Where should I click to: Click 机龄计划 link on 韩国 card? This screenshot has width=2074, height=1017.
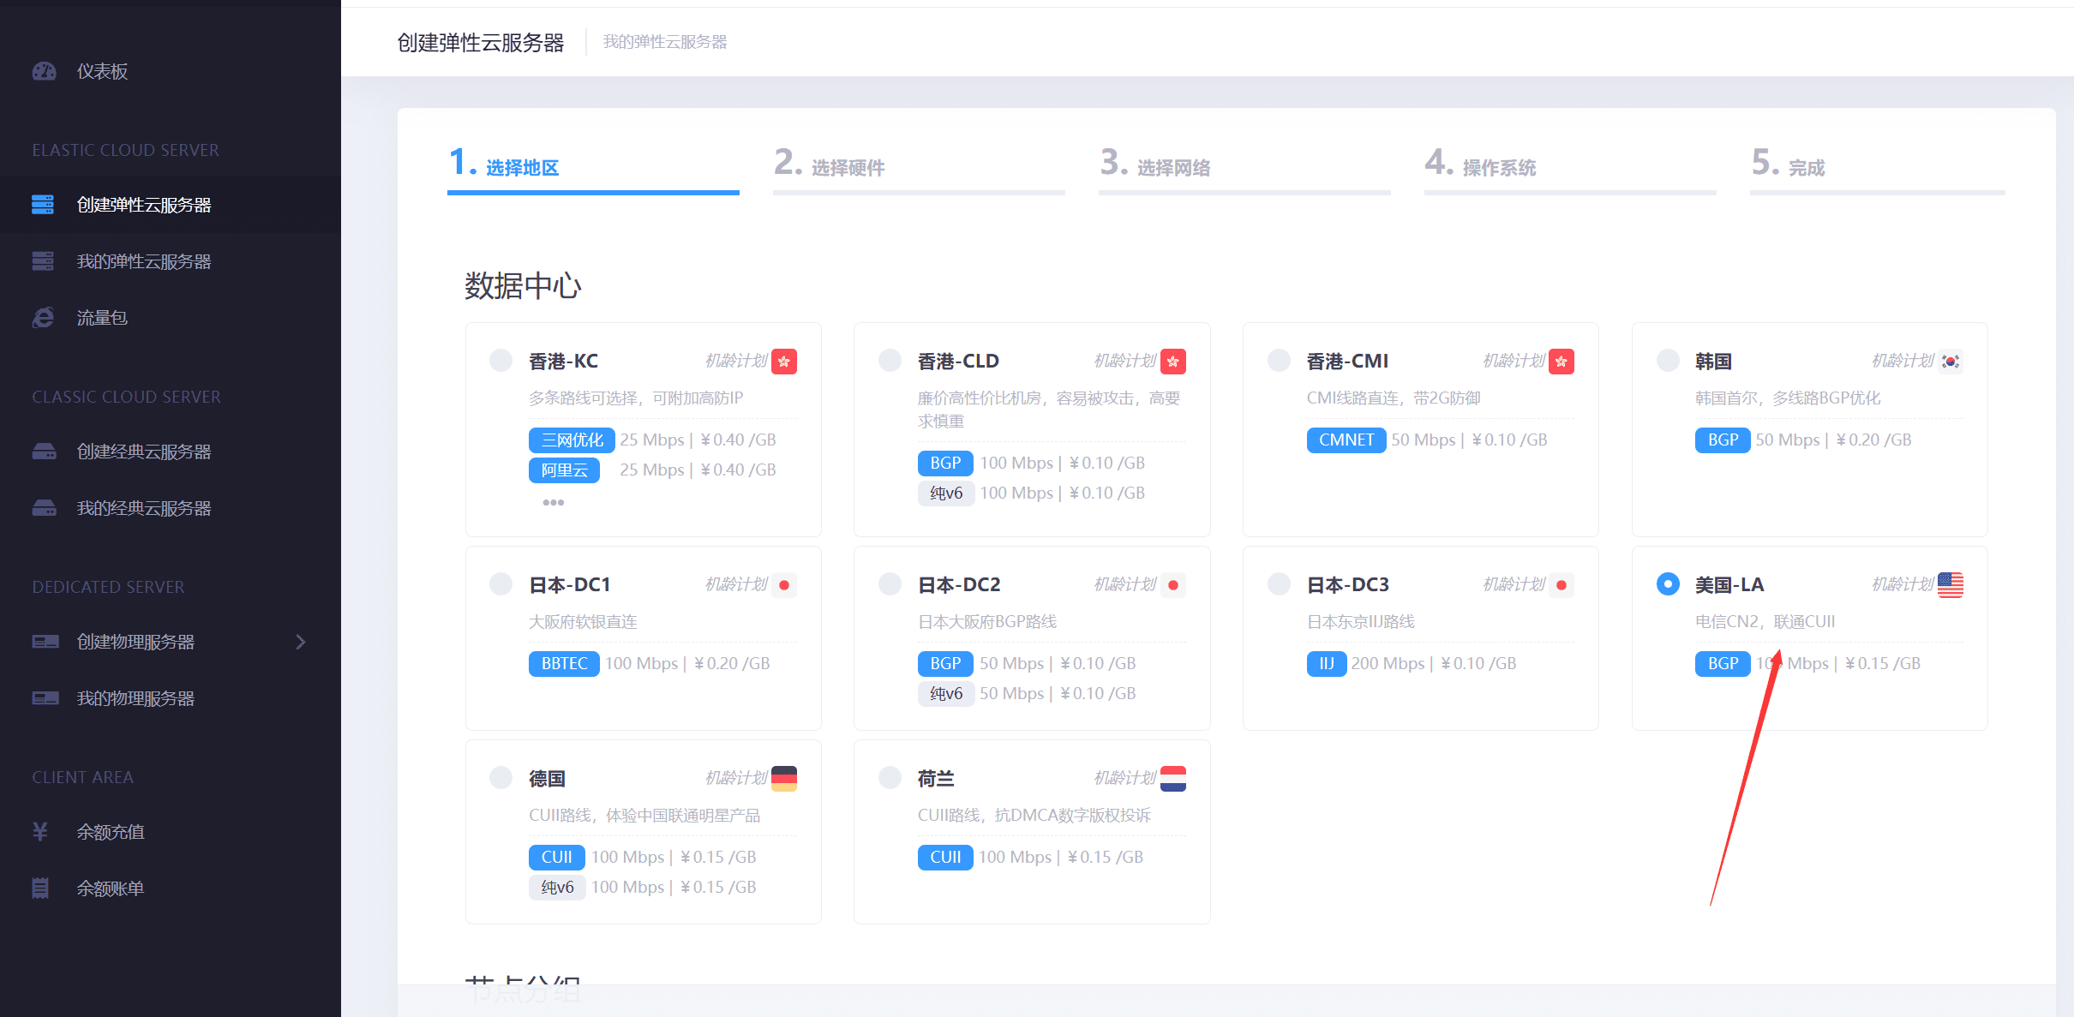pos(1903,361)
